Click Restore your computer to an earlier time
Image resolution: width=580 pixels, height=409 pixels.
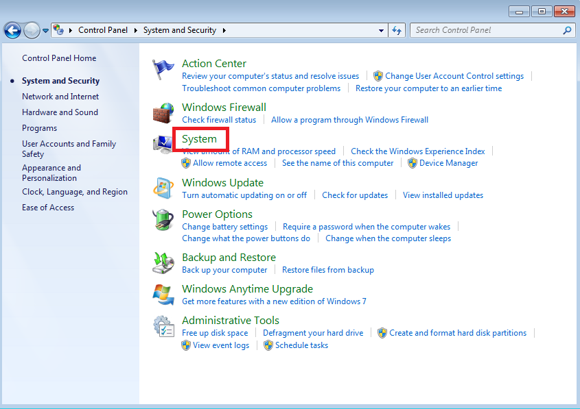click(429, 88)
